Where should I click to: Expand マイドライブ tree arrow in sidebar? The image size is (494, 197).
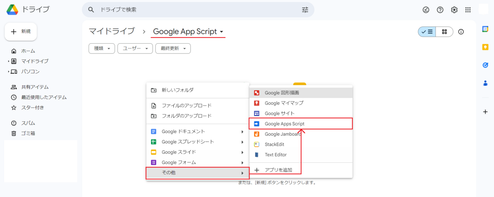click(x=8, y=61)
